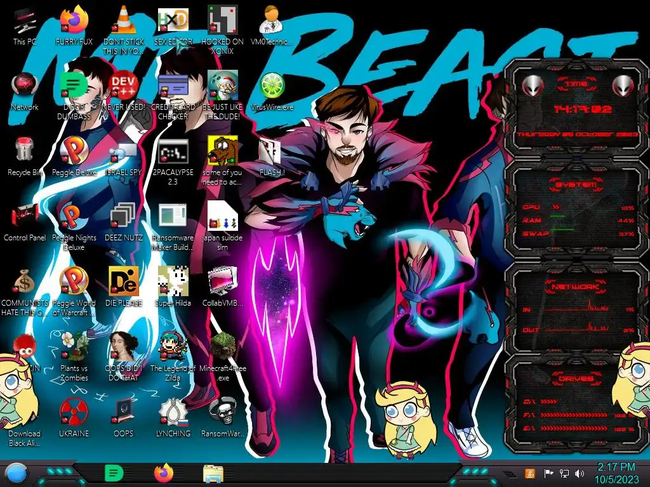650x487 pixels.
Task: Click the Thursday 05 October 2023 date text
Action: tap(578, 134)
